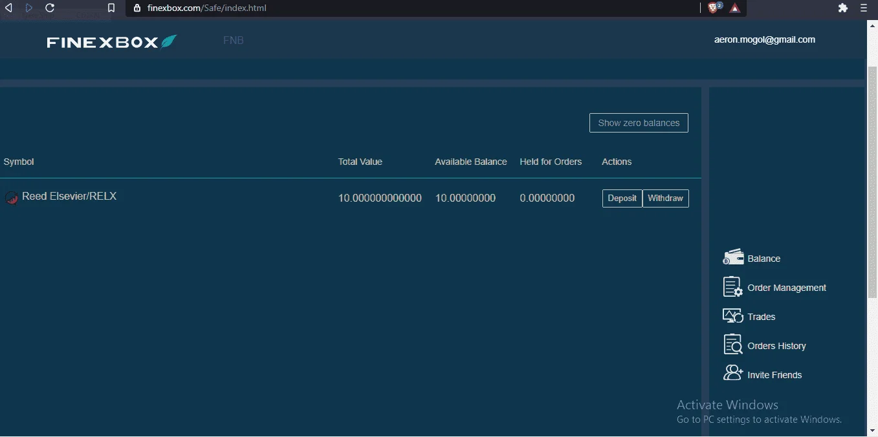The image size is (878, 437).
Task: Click the scrollbar up arrow
Action: 872,26
